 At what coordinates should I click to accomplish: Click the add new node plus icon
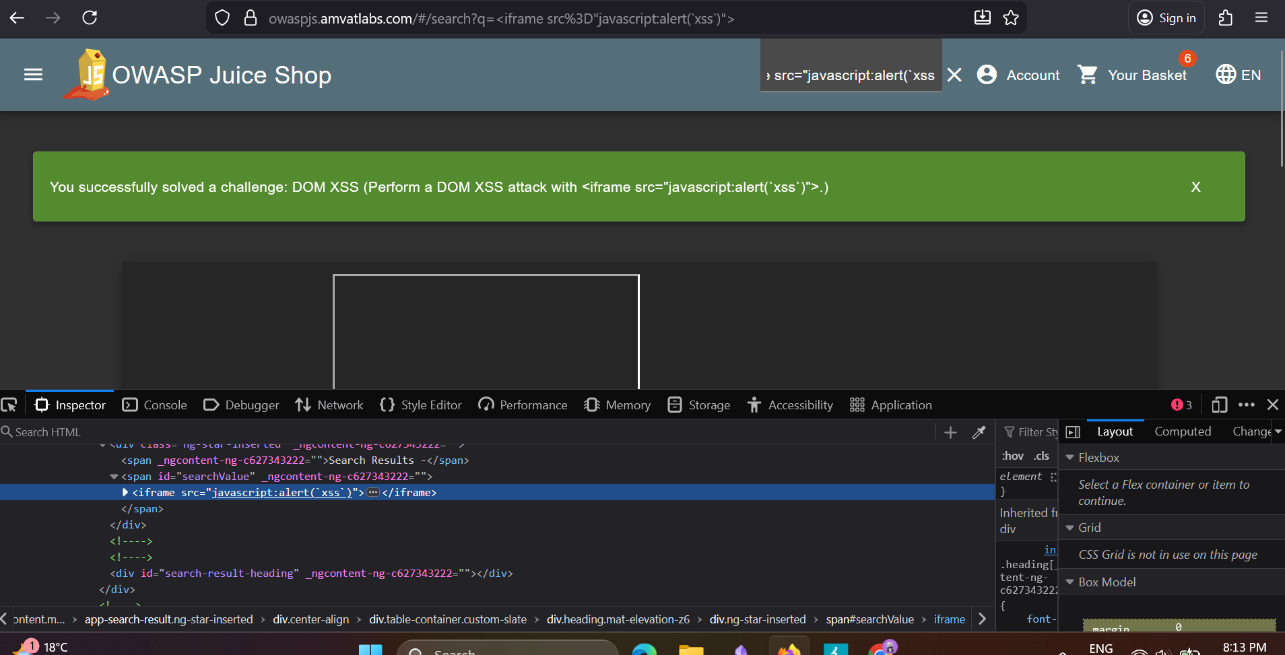tap(950, 432)
